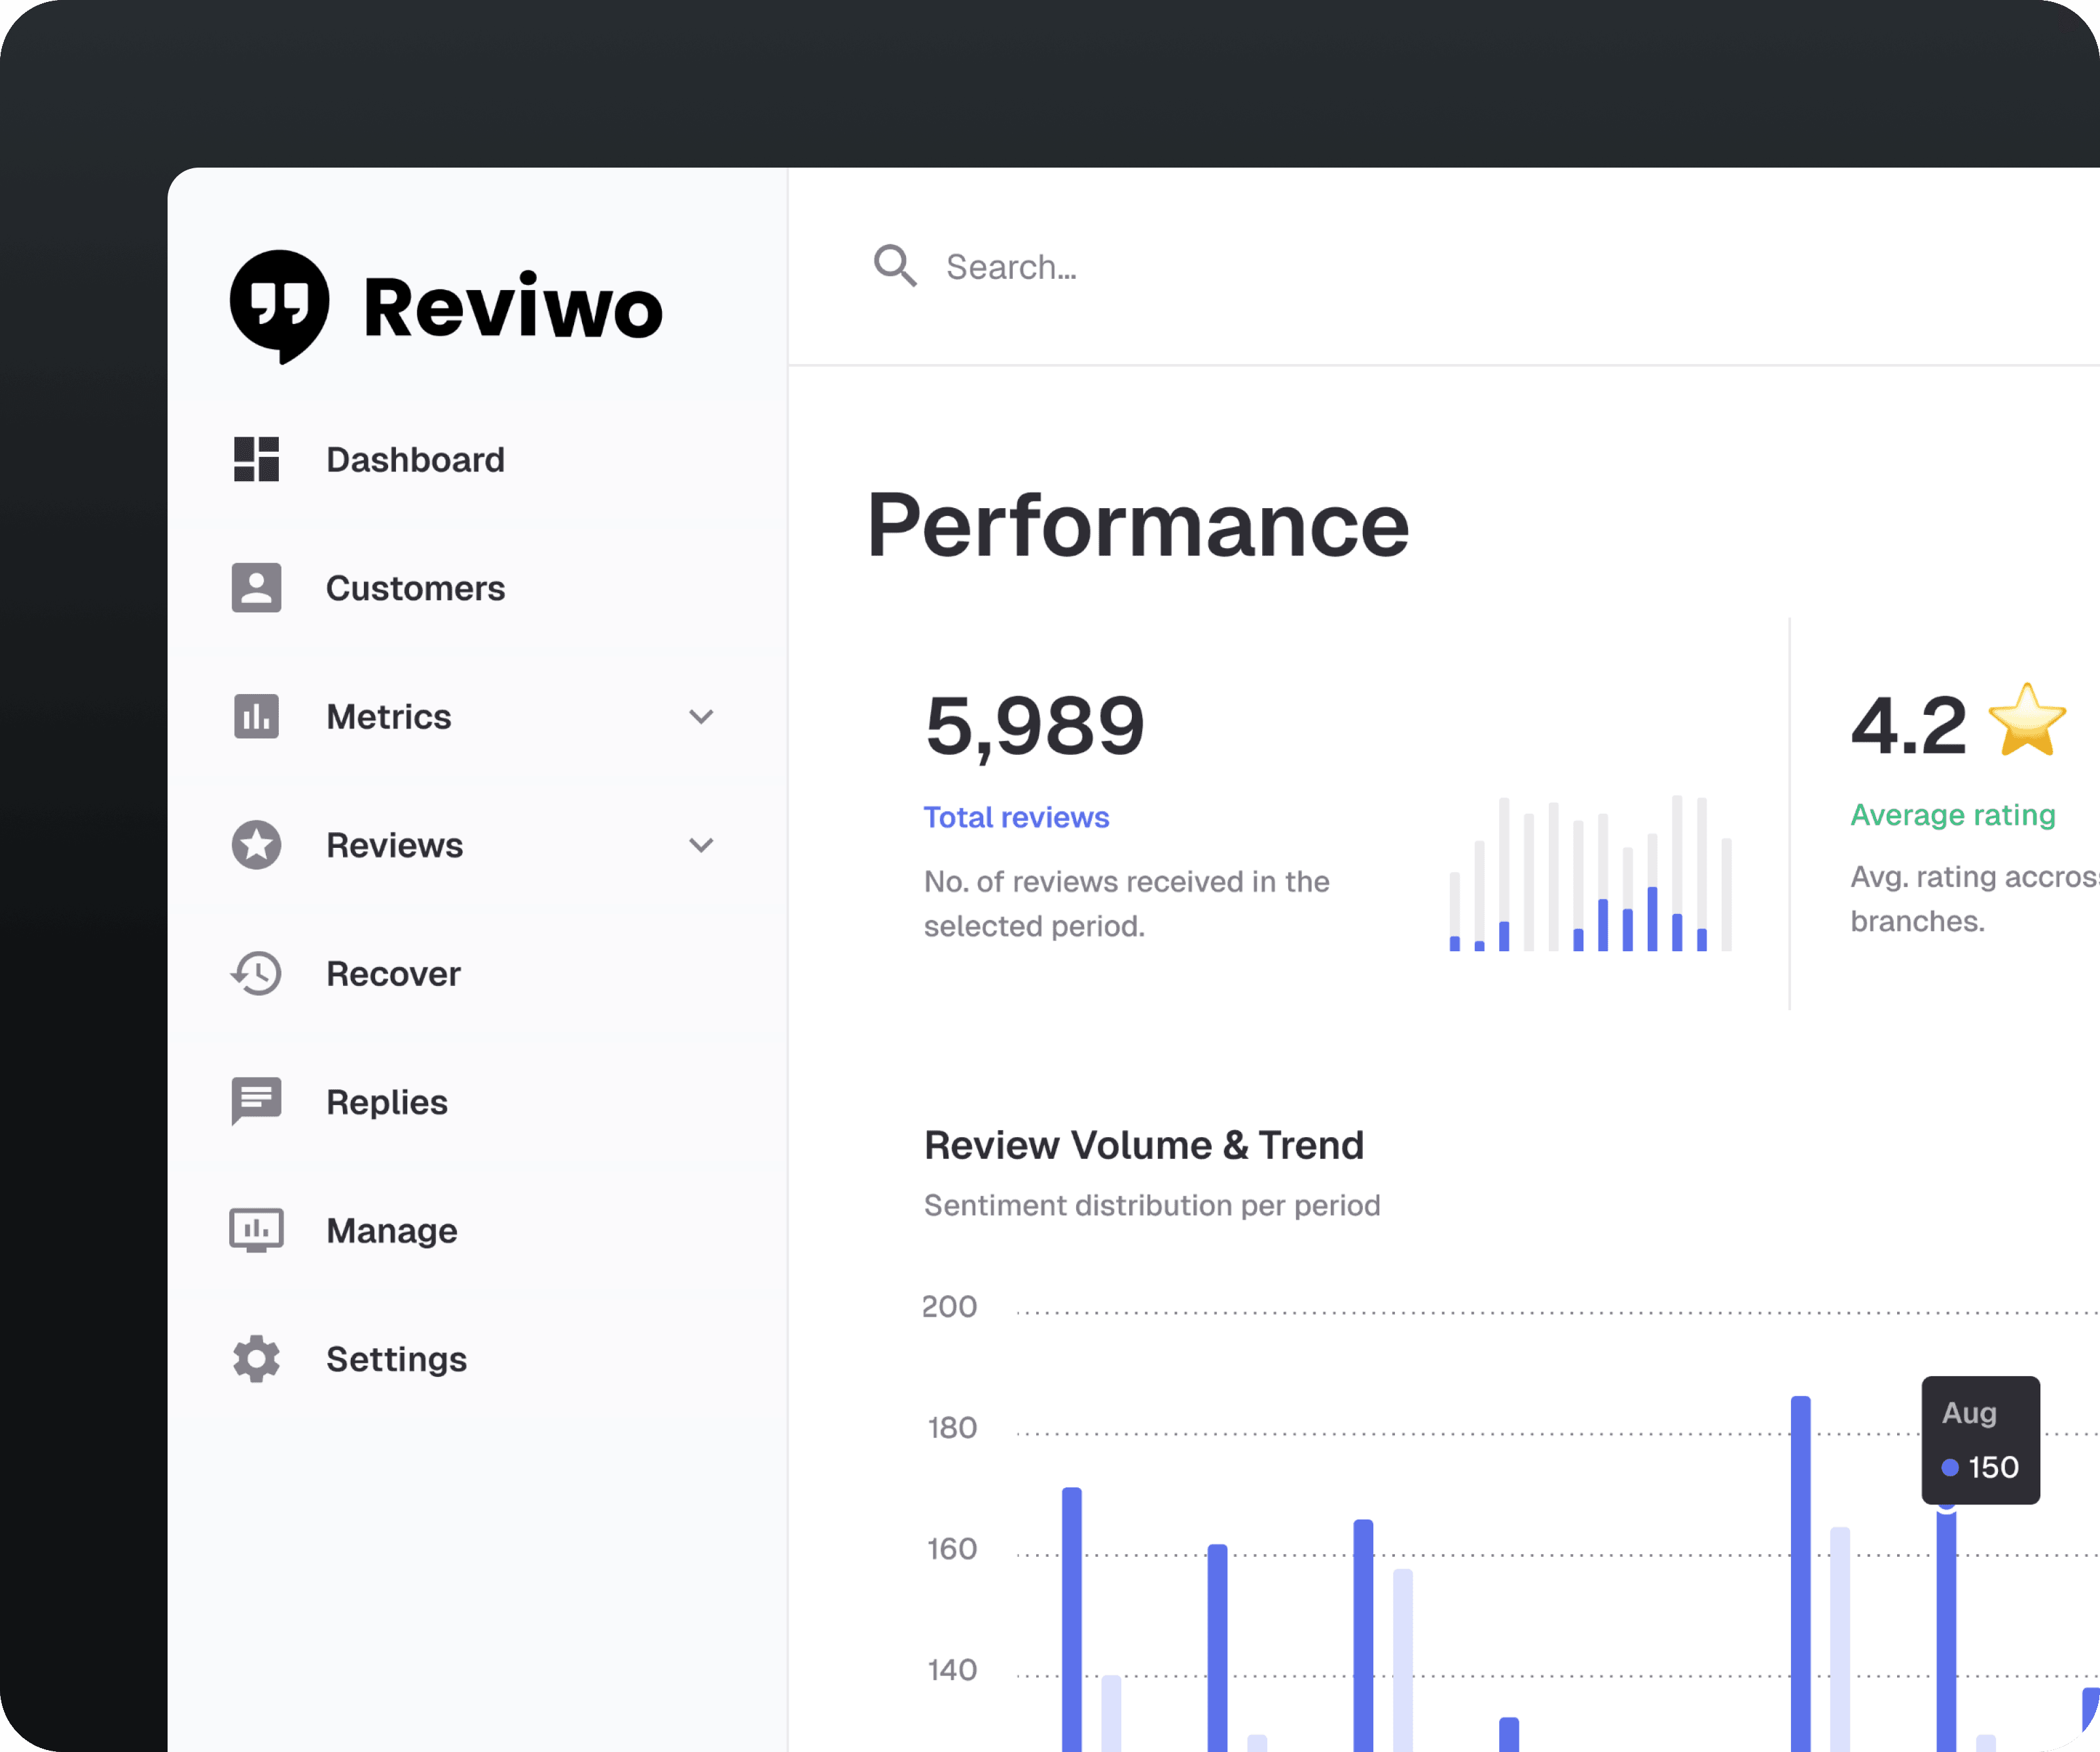The image size is (2100, 1752).
Task: Click the Customers person icon
Action: point(256,587)
